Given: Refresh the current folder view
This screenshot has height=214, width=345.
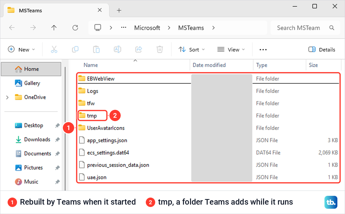Looking at the screenshot, I should [x=75, y=28].
